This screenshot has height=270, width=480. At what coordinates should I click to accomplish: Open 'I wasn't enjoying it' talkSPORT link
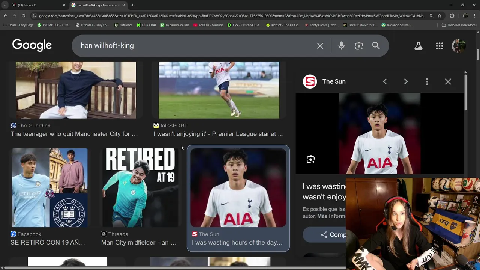click(219, 134)
